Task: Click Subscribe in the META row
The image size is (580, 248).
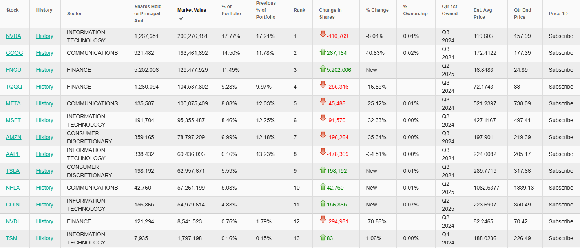Action: [561, 103]
